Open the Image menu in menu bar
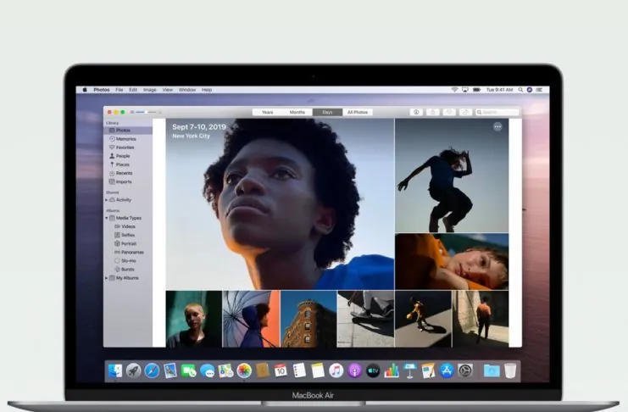Viewport: 628px width, 412px height. click(x=149, y=89)
